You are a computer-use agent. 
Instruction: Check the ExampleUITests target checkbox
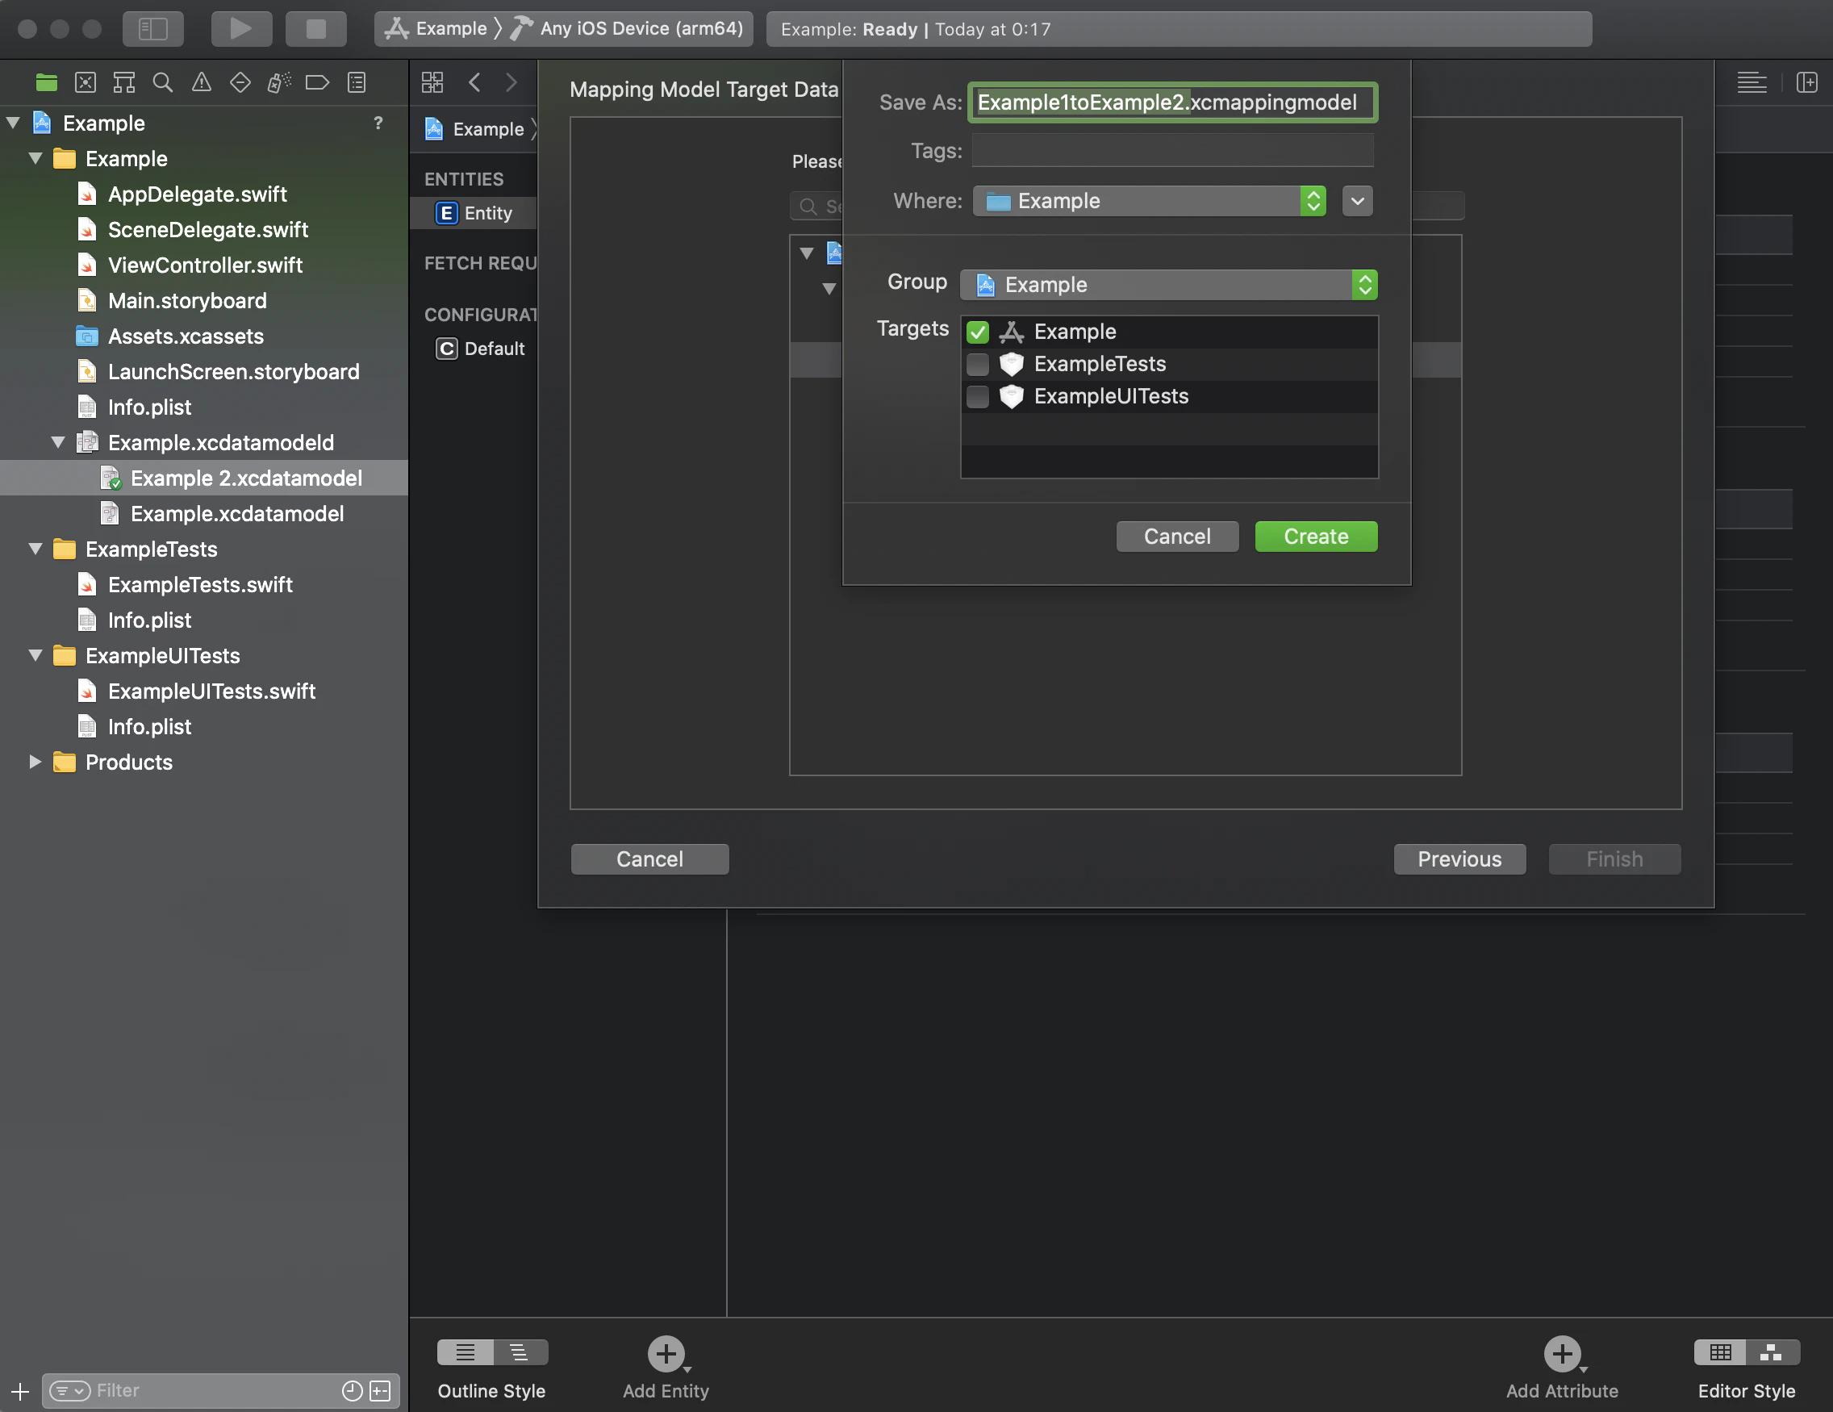978,396
